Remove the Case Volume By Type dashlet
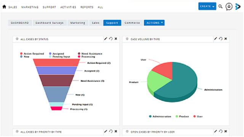The image size is (244, 137). tap(226, 39)
